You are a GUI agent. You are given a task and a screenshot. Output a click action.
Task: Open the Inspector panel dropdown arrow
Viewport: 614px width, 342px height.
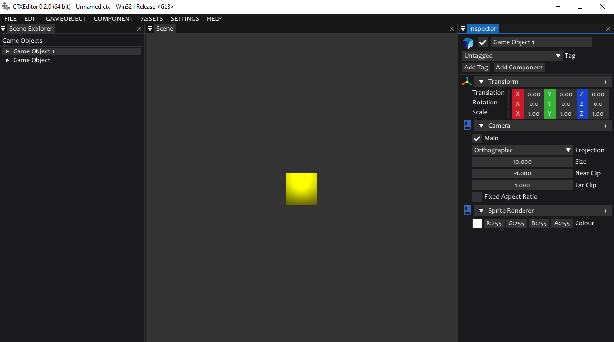point(463,29)
